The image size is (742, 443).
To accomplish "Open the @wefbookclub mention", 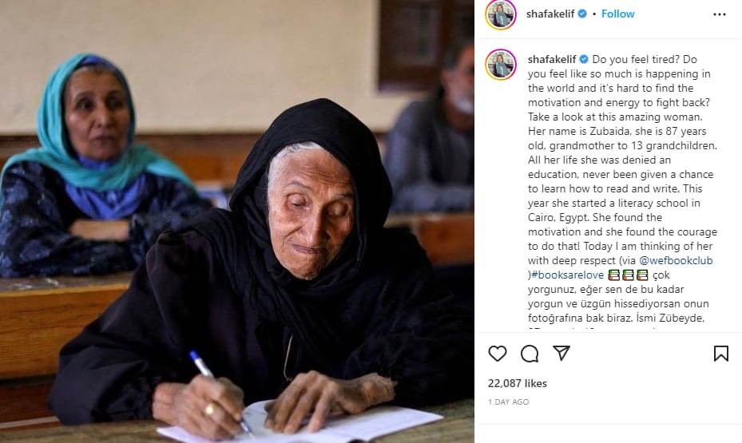I will [x=676, y=260].
